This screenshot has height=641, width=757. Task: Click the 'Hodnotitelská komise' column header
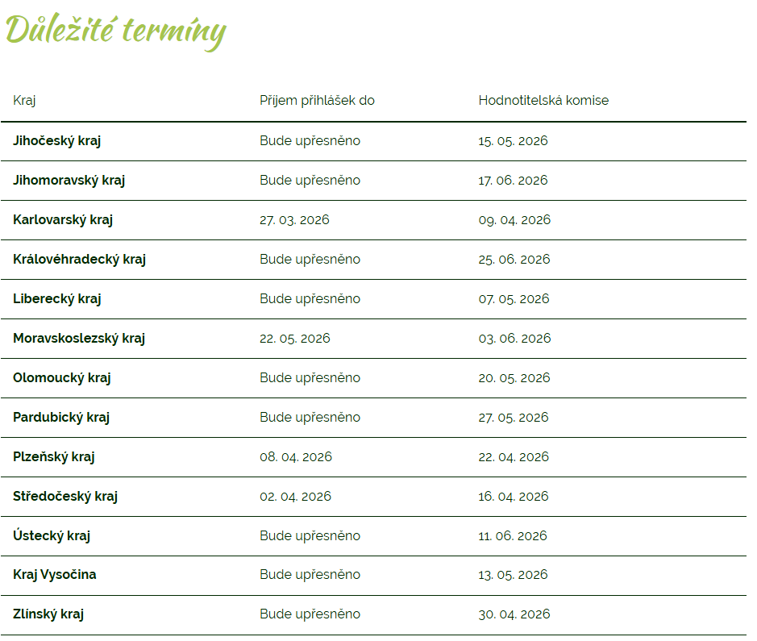pyautogui.click(x=543, y=101)
